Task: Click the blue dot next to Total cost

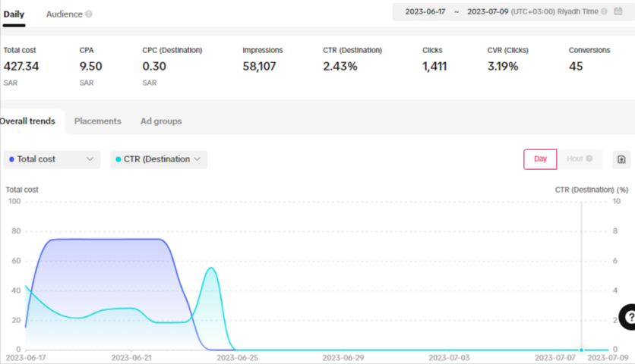Action: pyautogui.click(x=11, y=159)
